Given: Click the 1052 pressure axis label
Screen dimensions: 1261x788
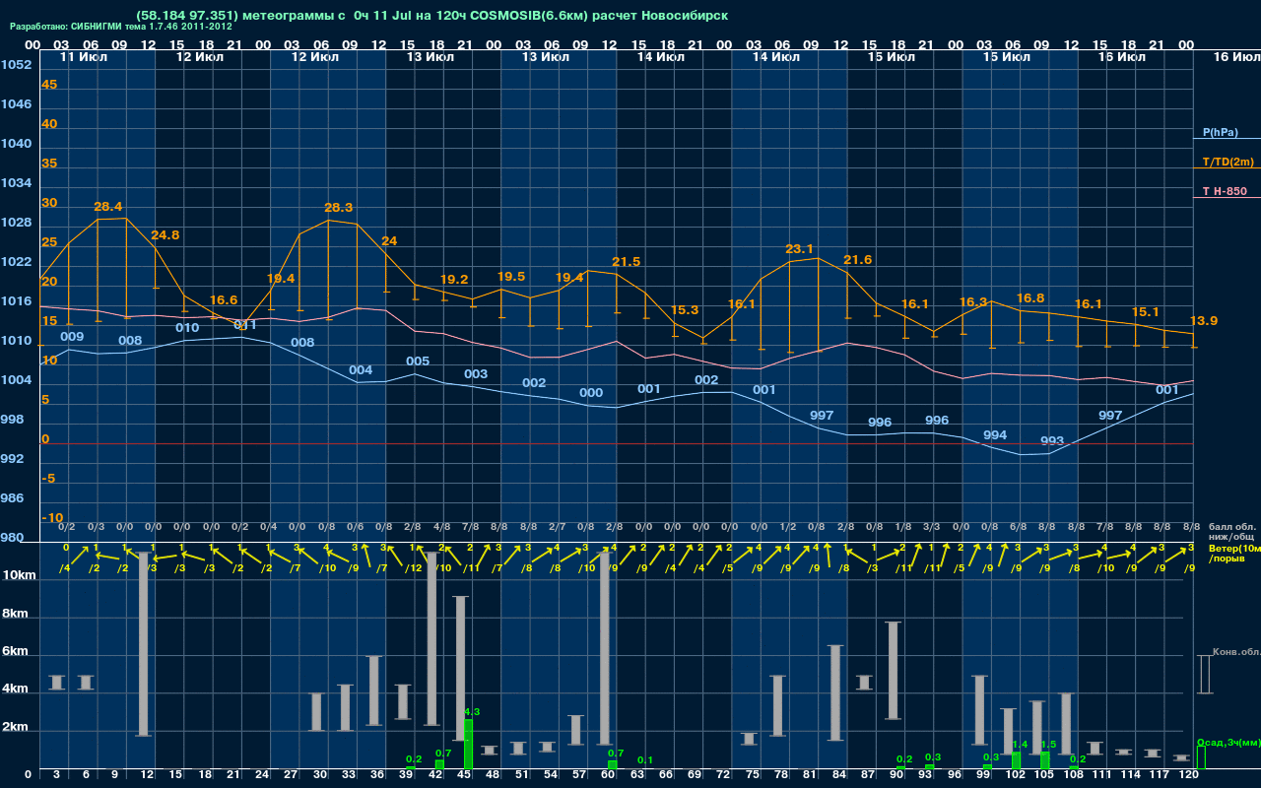Looking at the screenshot, I should tap(16, 65).
